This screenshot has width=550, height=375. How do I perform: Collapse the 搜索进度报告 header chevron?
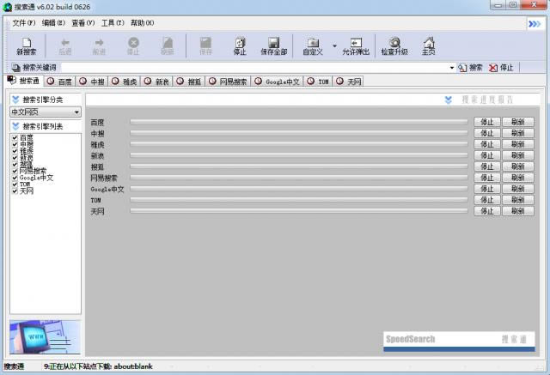point(449,100)
